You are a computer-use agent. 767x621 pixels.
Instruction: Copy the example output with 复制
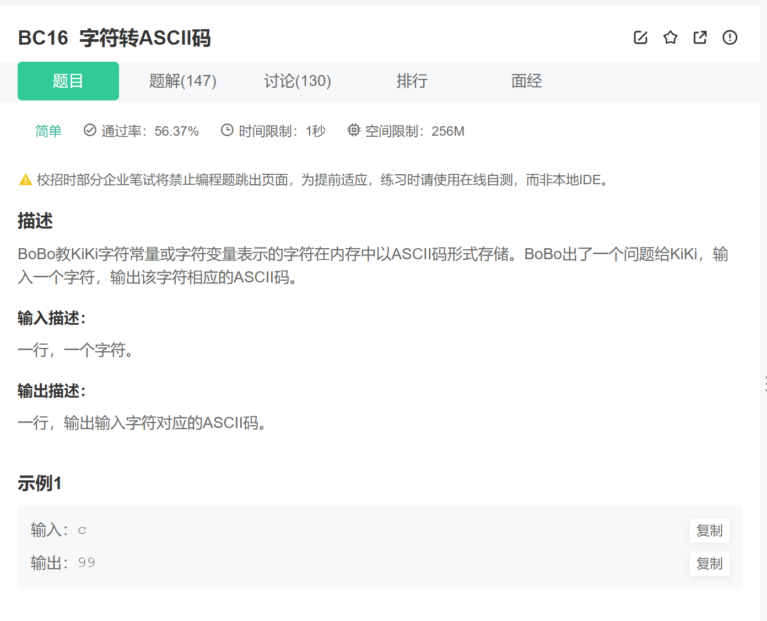coord(710,564)
